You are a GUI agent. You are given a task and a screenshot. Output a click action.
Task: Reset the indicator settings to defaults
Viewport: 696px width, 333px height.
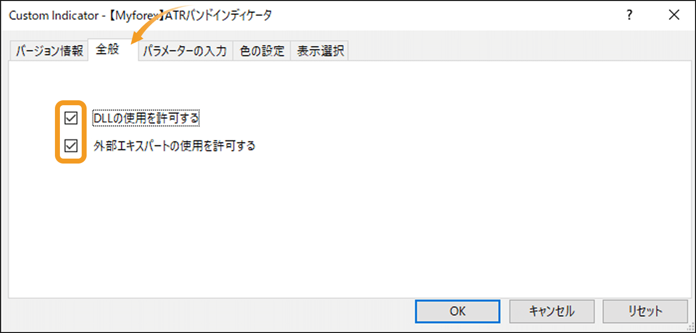645,311
